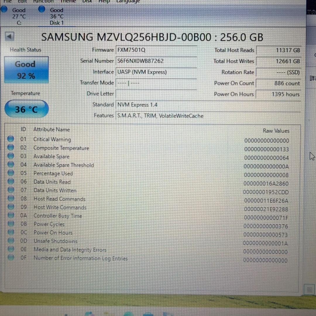Viewport: 316px width, 316px height.
Task: Switch to the Disk 1 drive tab
Action: (56, 16)
